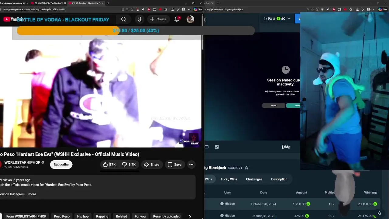Click the YouTube logo home link
The image size is (389, 219).
(14, 19)
